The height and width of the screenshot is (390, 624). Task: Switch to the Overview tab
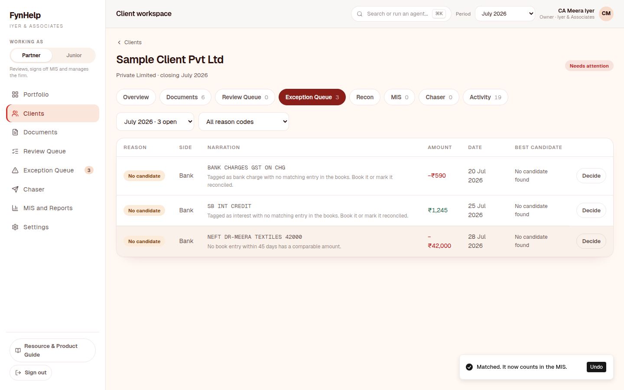[x=136, y=97]
